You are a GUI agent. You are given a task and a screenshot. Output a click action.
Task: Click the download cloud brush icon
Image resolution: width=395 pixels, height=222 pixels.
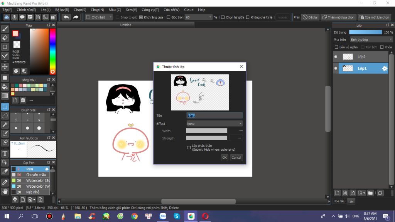(x=15, y=200)
